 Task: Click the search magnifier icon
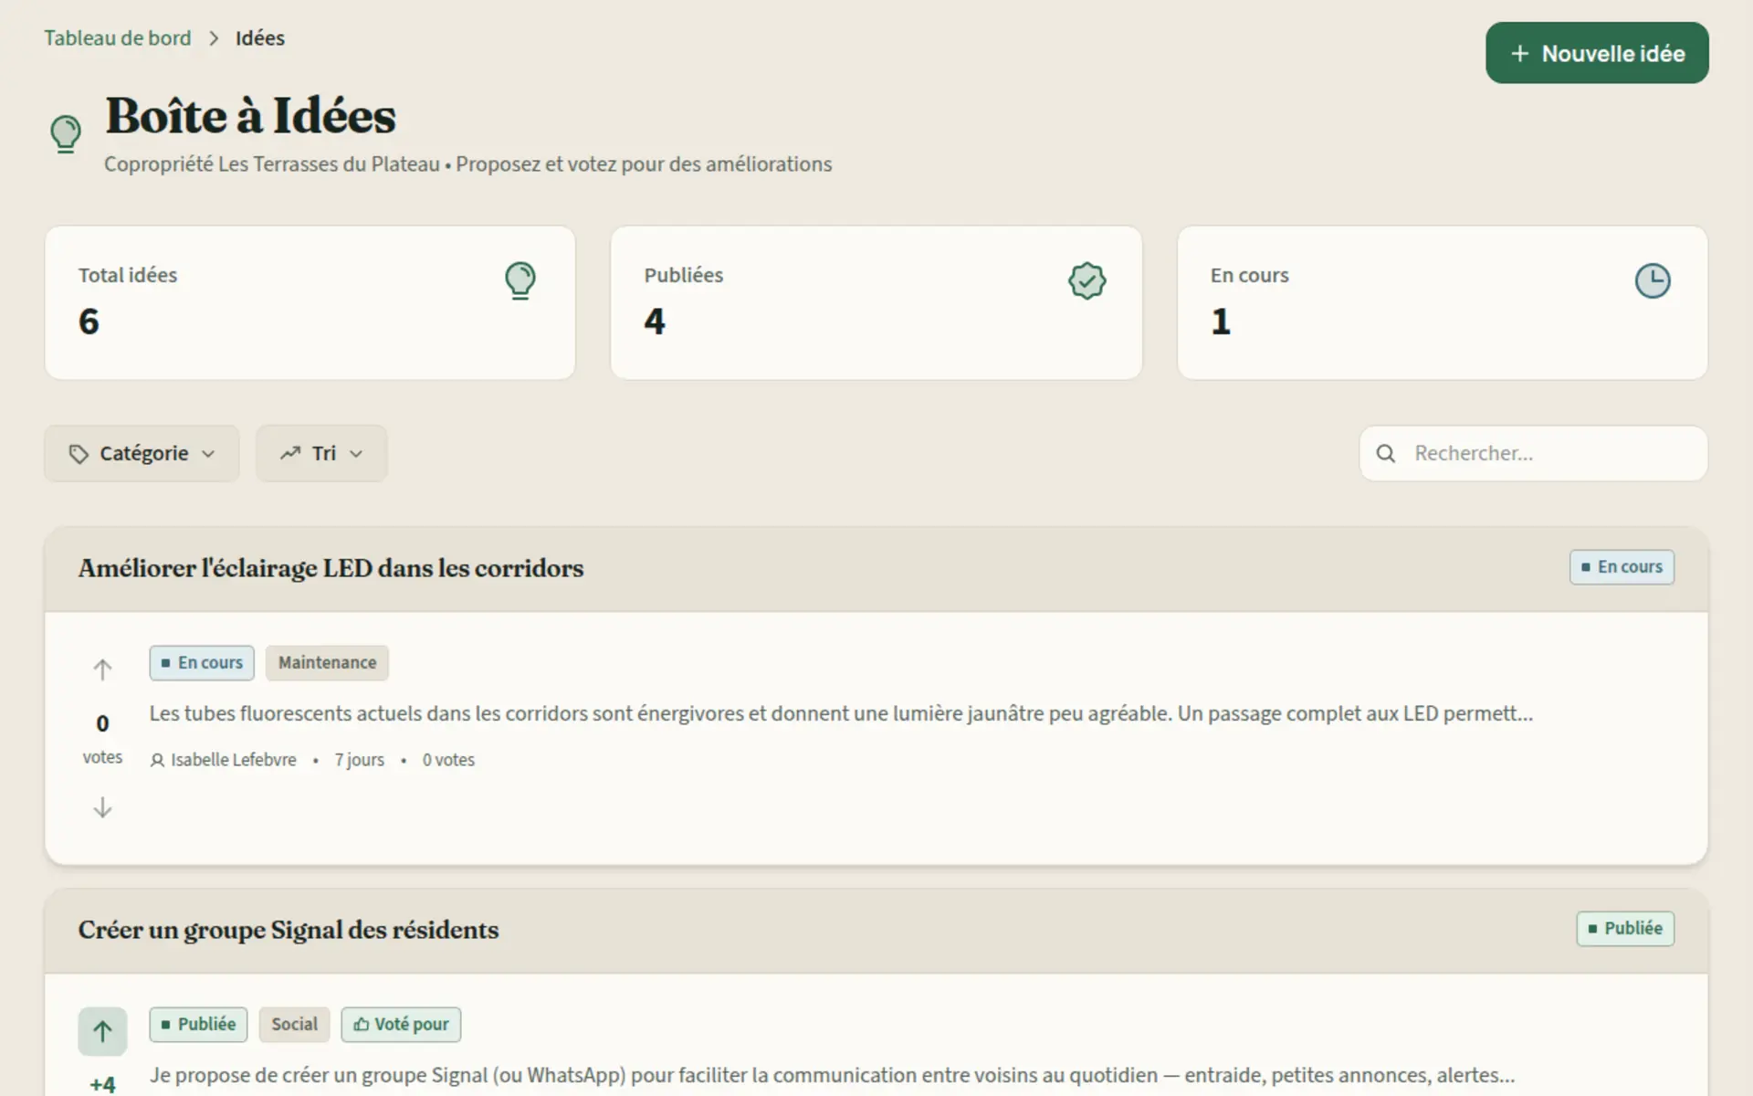coord(1386,453)
